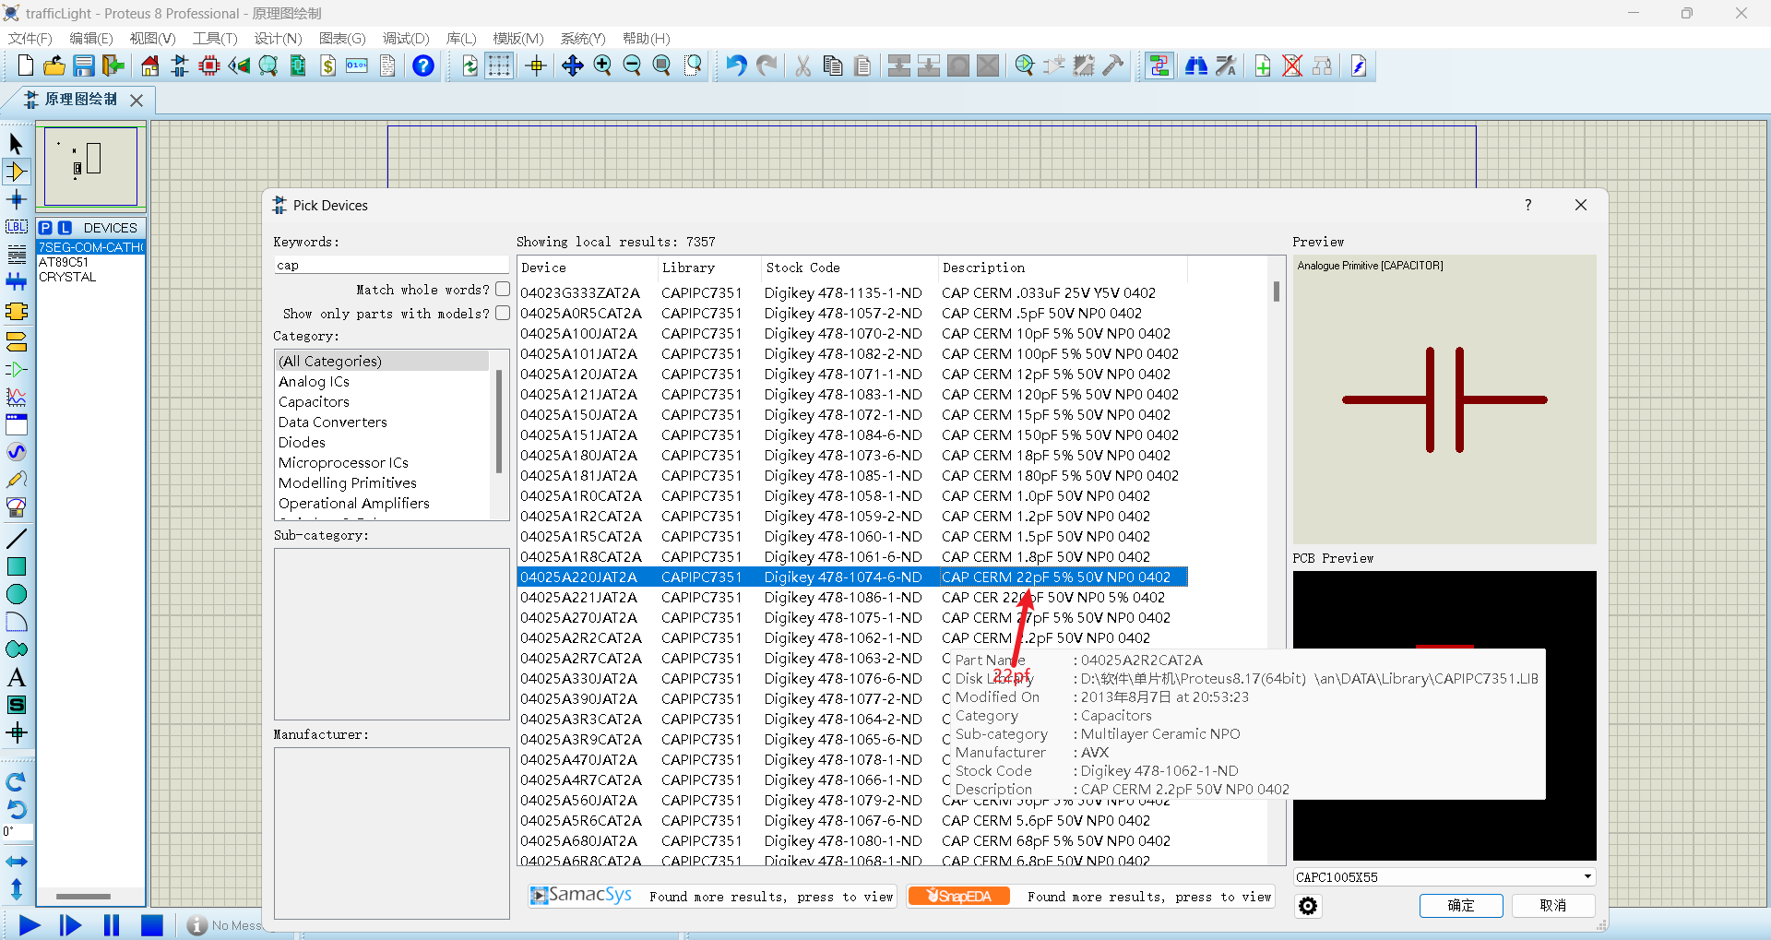Enable Show only parts with models checkbox
The height and width of the screenshot is (940, 1771).
(503, 313)
